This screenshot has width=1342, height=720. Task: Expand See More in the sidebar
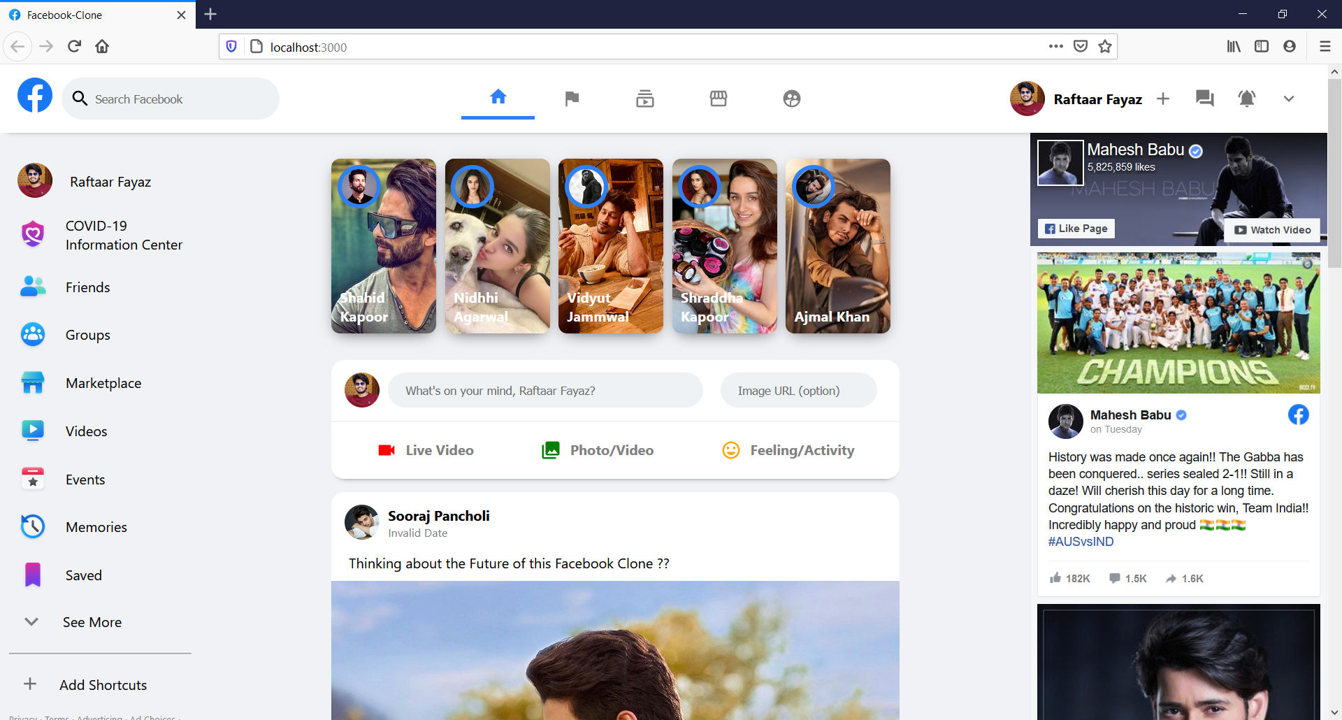click(x=73, y=621)
